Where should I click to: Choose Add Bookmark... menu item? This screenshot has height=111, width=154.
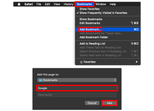click(x=108, y=29)
